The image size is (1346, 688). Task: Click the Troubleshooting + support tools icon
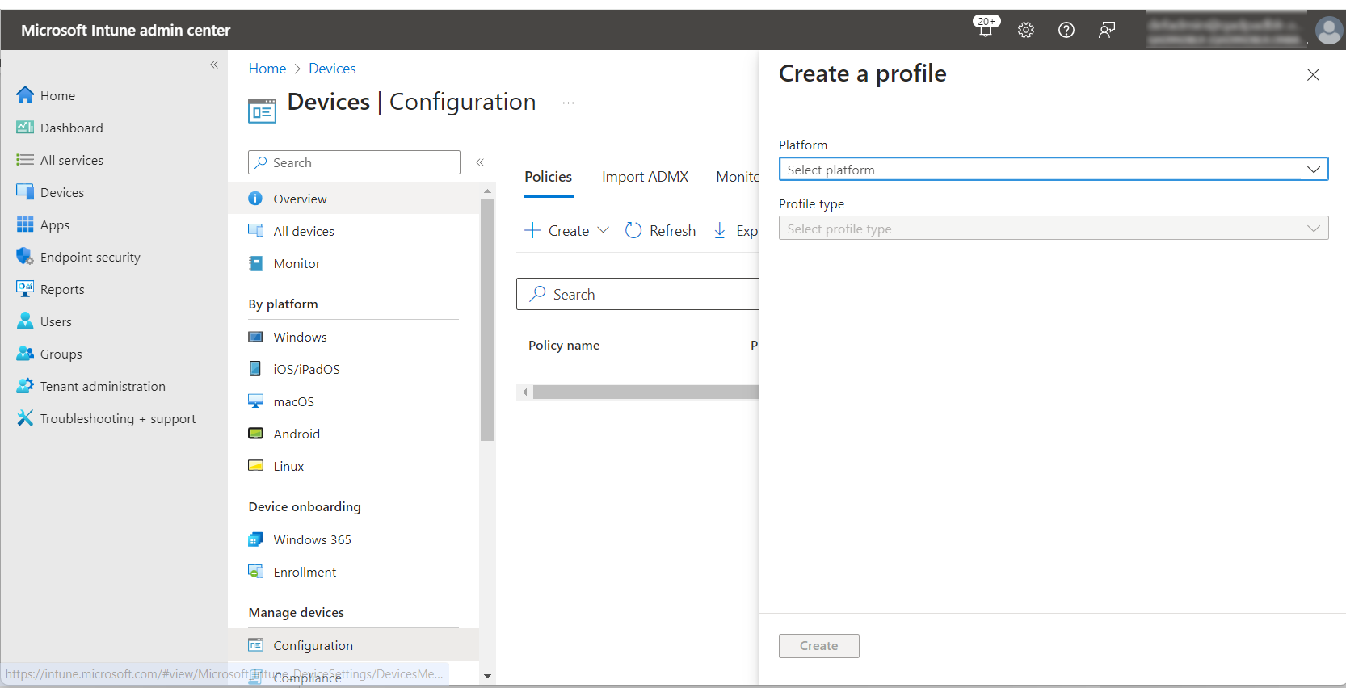25,418
